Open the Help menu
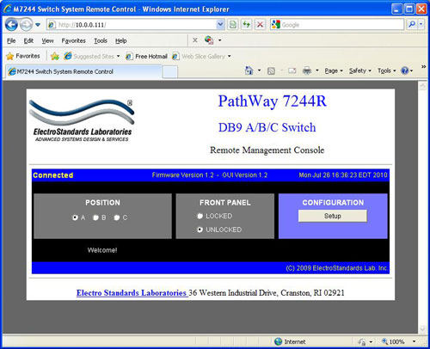The height and width of the screenshot is (349, 430). pos(121,40)
